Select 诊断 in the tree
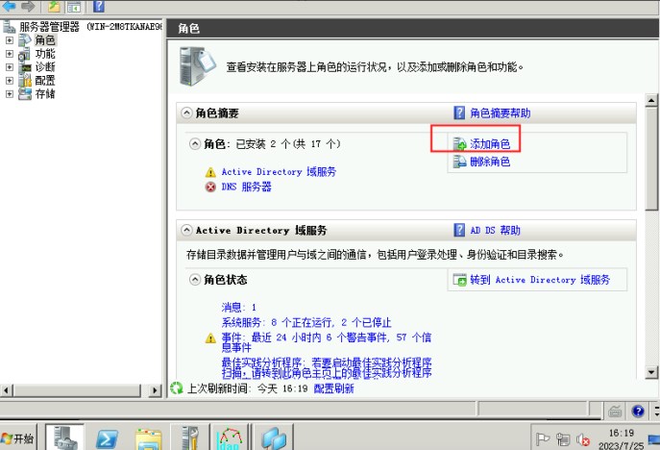 45,67
